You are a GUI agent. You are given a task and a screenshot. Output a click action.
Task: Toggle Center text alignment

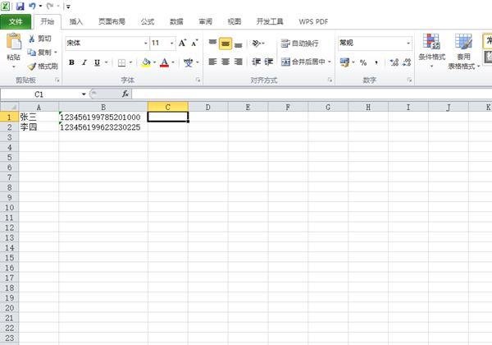coord(225,62)
